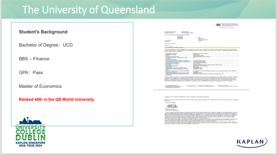
Task: Click red 'Ranked 40th in the QS World University' text
Action: click(56, 100)
